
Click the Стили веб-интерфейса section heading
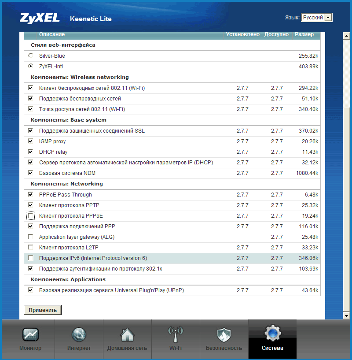click(x=63, y=45)
